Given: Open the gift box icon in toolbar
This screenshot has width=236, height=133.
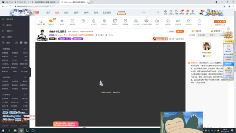Looking at the screenshot, I should click(83, 21).
